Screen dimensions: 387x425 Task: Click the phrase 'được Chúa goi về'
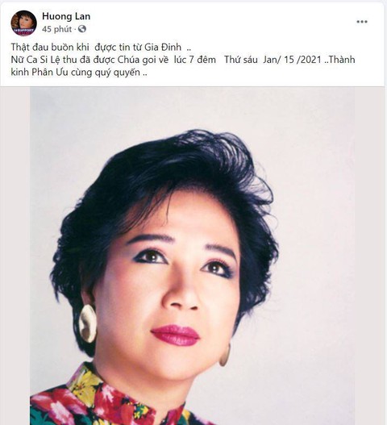pyautogui.click(x=131, y=60)
